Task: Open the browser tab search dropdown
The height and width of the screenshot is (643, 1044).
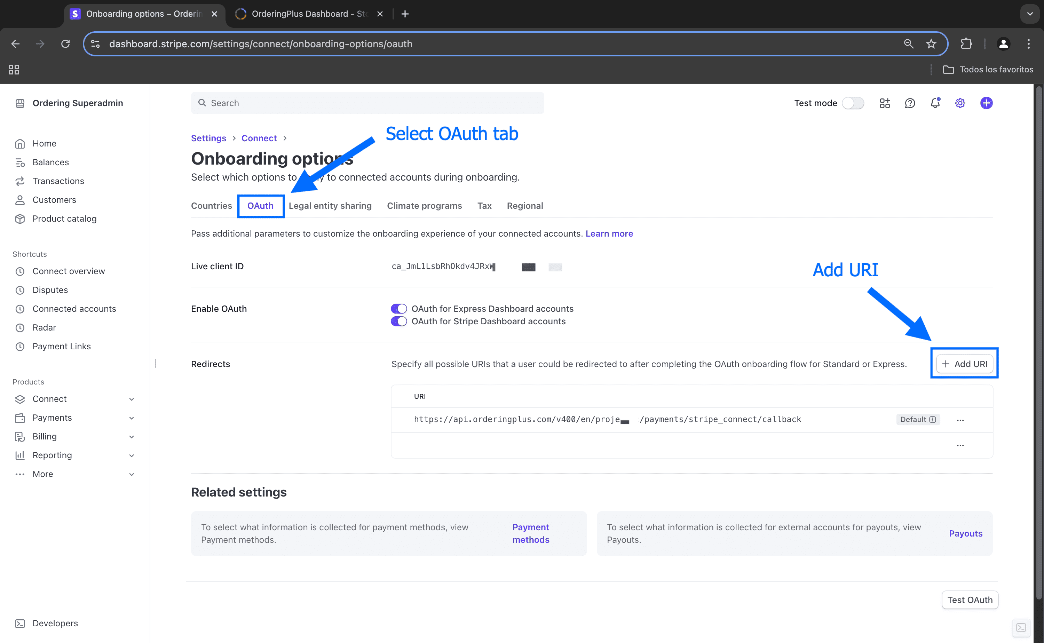Action: (x=1029, y=14)
